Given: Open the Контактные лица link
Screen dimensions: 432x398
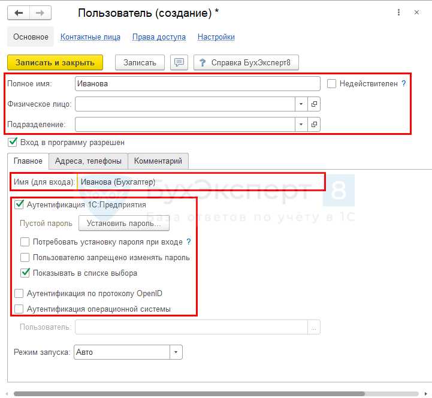Looking at the screenshot, I should click(90, 37).
